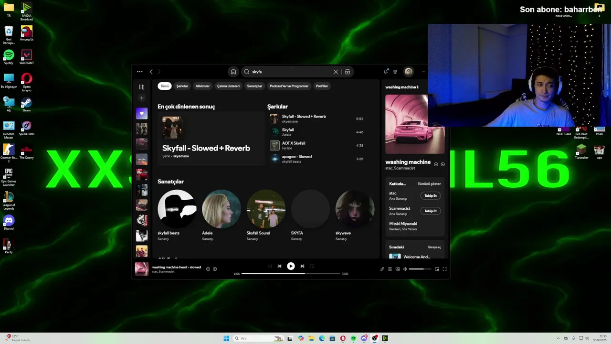This screenshot has width=611, height=344.
Task: Select Podcast'ler ve Programlar filter chip
Action: pos(289,86)
